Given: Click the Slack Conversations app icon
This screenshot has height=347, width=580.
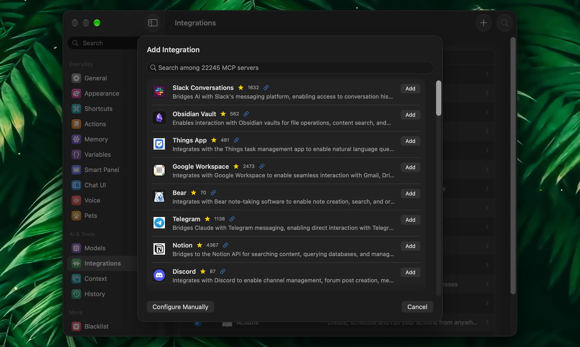Looking at the screenshot, I should [x=159, y=92].
